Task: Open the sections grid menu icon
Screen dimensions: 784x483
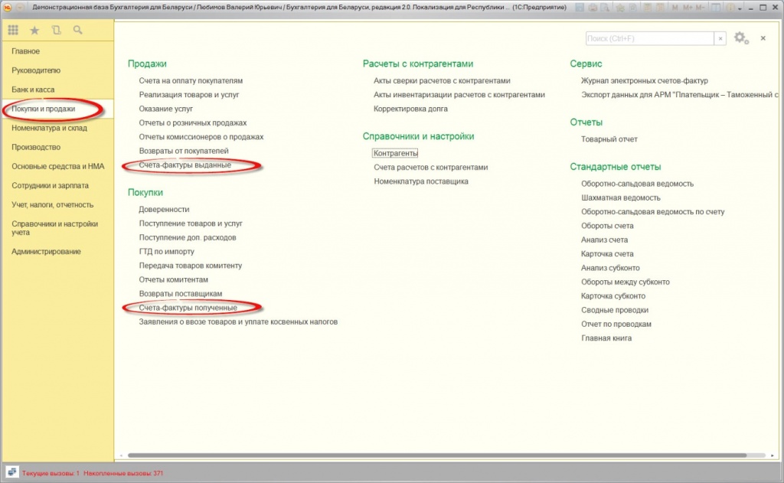Action: click(13, 31)
